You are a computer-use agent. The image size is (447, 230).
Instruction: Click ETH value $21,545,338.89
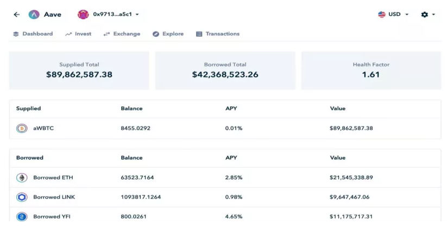coord(351,177)
